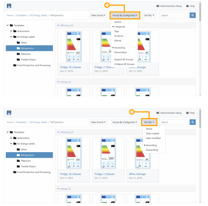The width and height of the screenshot is (208, 206).
Task: Sort by Date modified
Action: (153, 138)
